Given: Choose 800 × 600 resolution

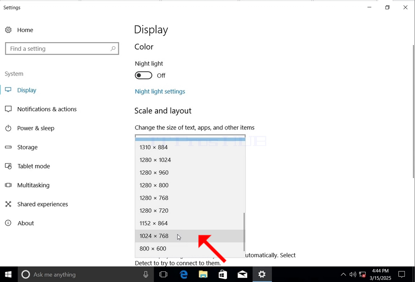Looking at the screenshot, I should point(190,249).
